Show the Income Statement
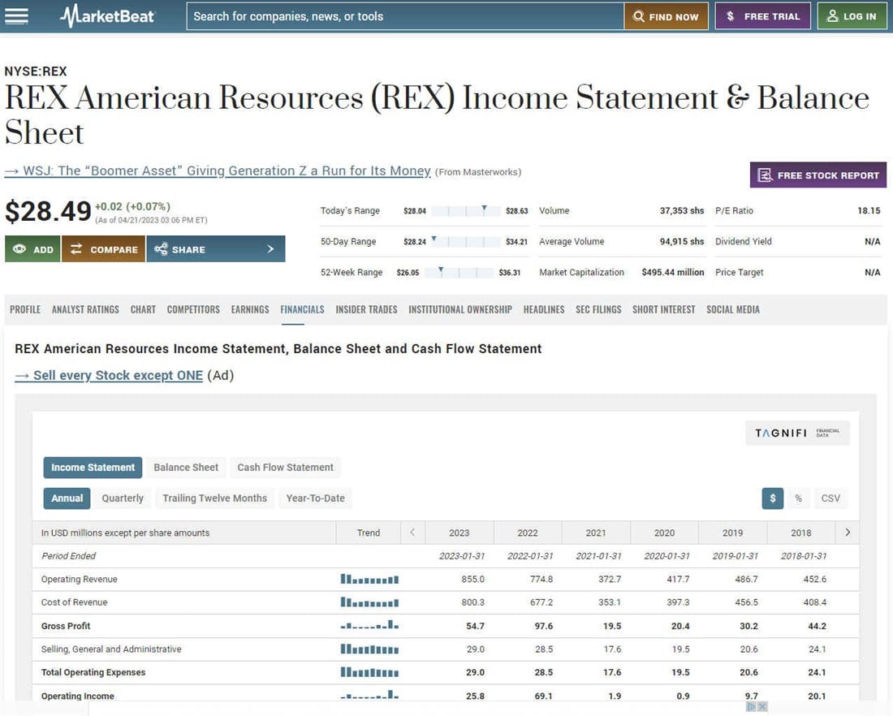 pyautogui.click(x=93, y=468)
